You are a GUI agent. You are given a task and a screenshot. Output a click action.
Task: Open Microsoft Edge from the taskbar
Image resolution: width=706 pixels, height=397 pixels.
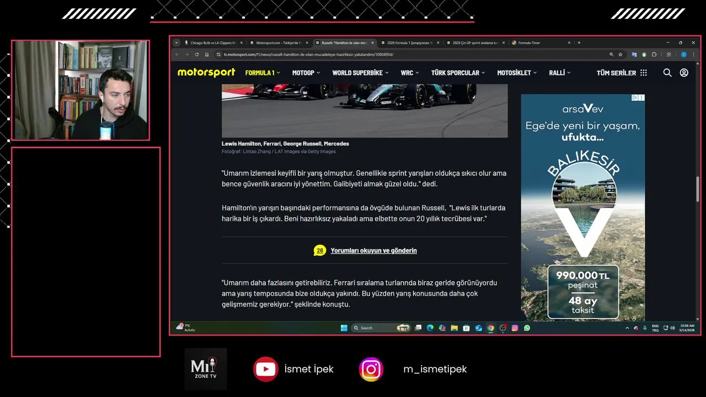coord(430,328)
